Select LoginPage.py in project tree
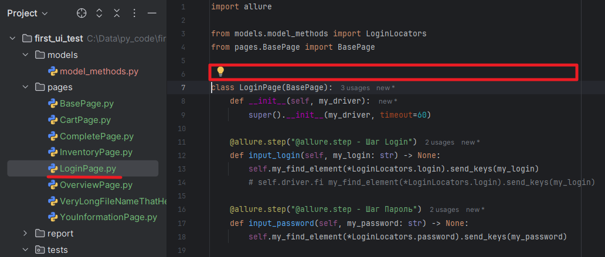The image size is (605, 257). pos(88,169)
